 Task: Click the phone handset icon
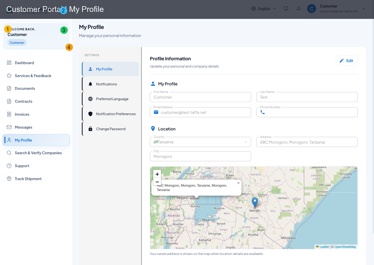point(263,112)
